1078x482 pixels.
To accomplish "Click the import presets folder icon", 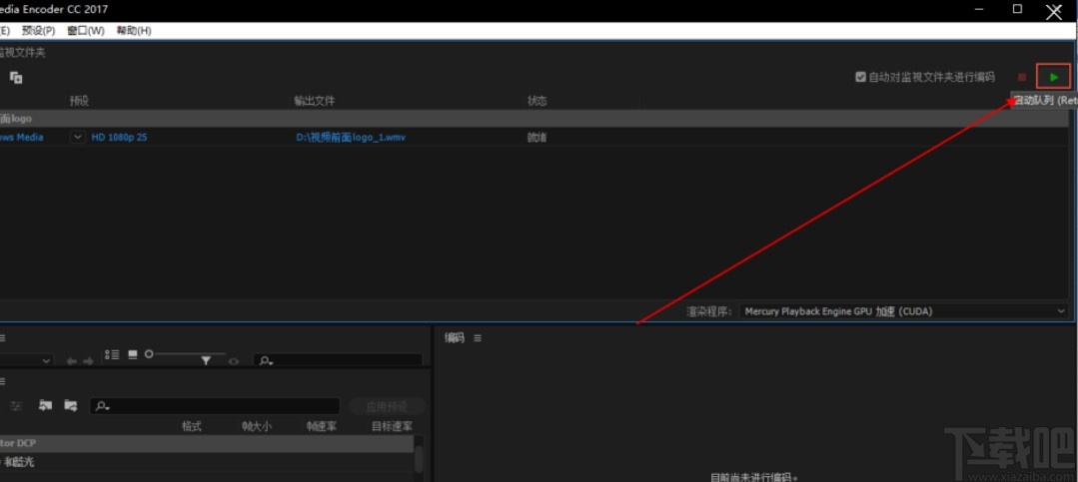I will [45, 405].
